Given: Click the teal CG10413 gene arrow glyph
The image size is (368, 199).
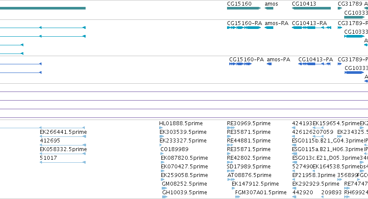Looking at the screenshot, I should tap(311, 8).
